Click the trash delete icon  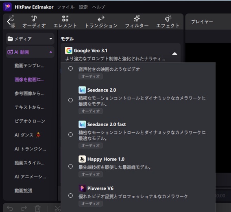tap(37, 208)
